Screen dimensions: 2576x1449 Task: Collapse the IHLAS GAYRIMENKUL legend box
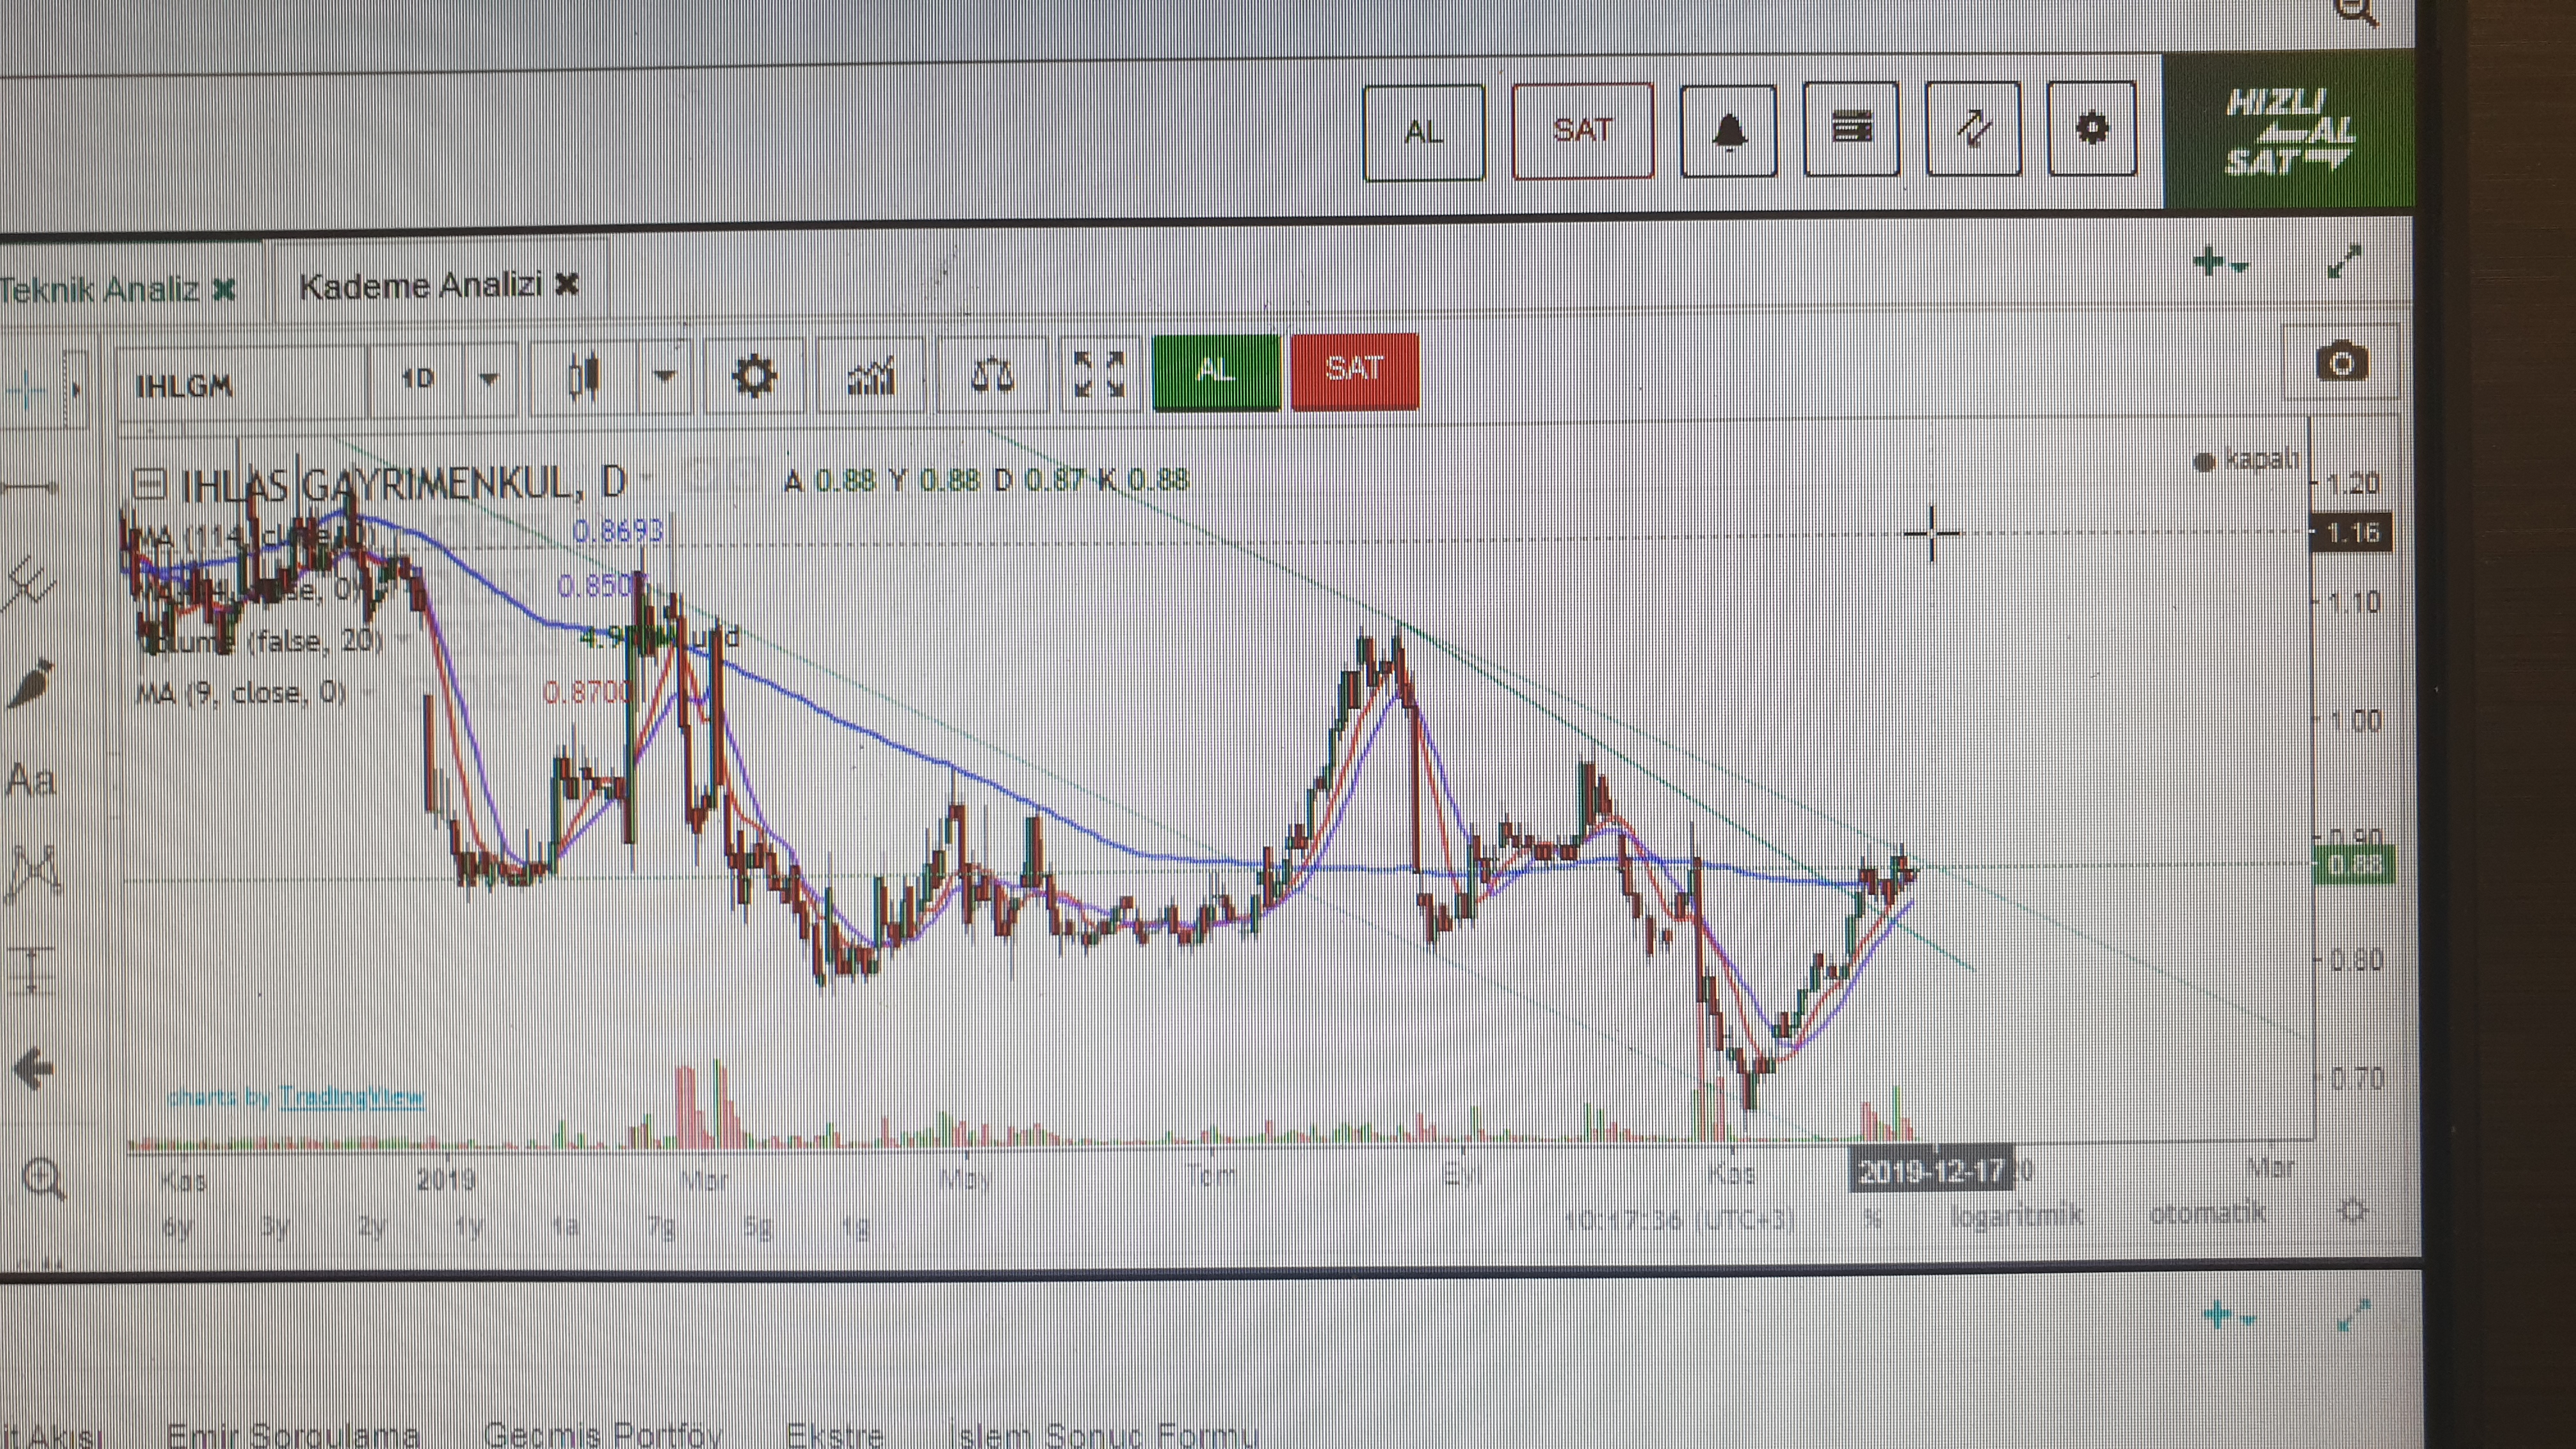[x=149, y=484]
